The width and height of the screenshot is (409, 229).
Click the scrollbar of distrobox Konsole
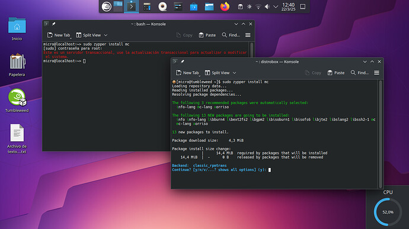coord(381,134)
